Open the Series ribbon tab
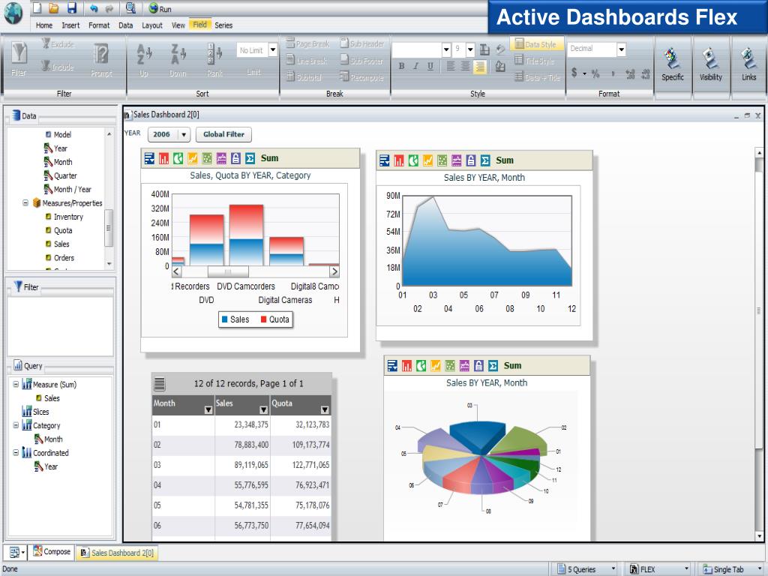This screenshot has width=768, height=576. coord(223,25)
